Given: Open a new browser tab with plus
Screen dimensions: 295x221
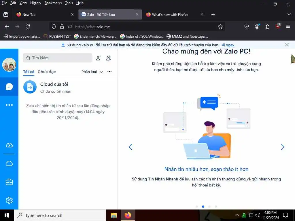Looking at the screenshot, I should coord(213,15).
